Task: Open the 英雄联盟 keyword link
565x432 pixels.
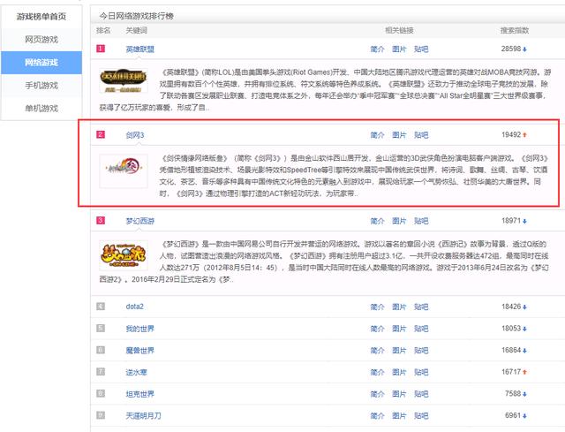Action: pos(142,49)
